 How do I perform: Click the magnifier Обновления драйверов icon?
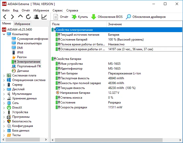click(128, 17)
